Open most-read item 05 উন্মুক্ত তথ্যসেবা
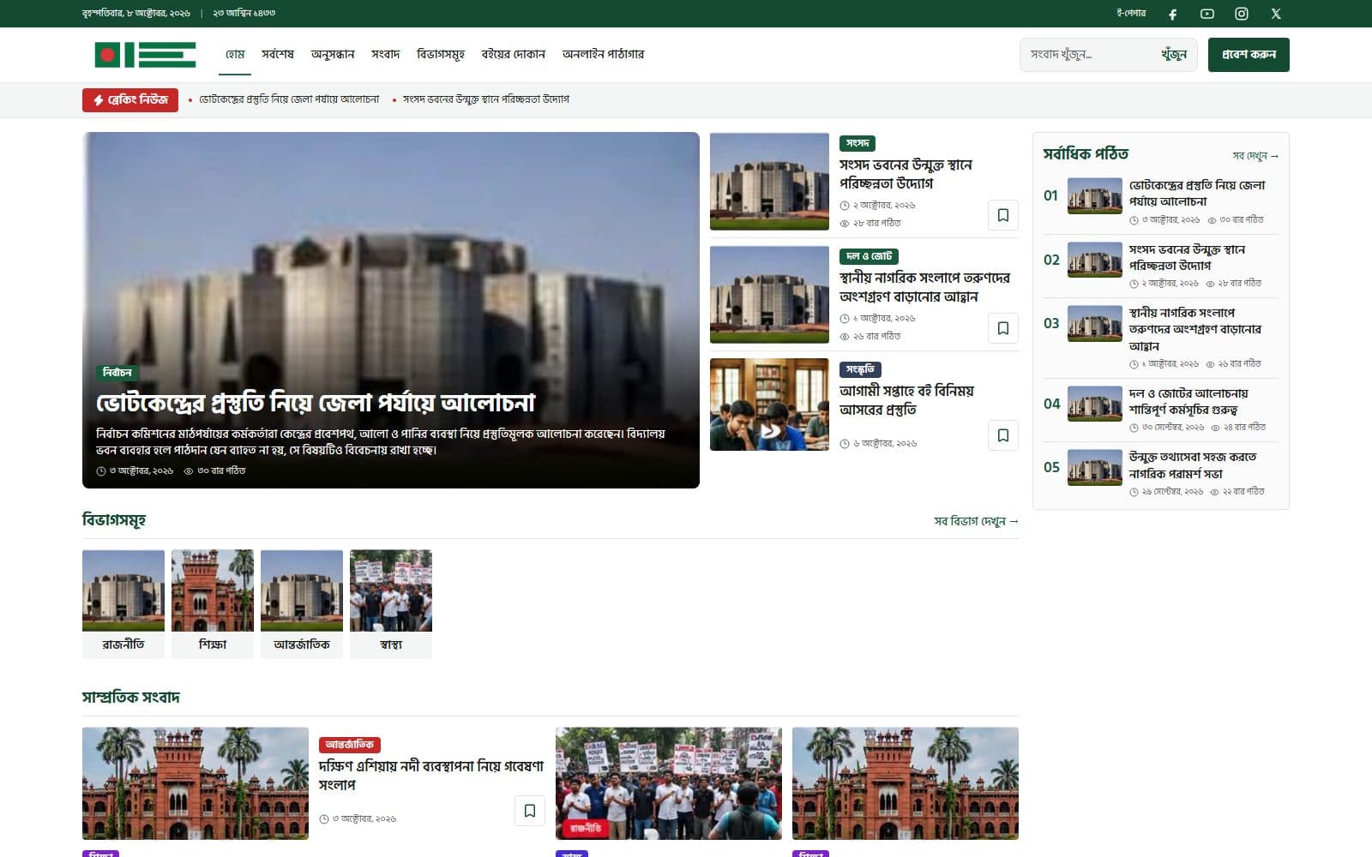Screen dimensions: 1372x857 click(x=1193, y=465)
